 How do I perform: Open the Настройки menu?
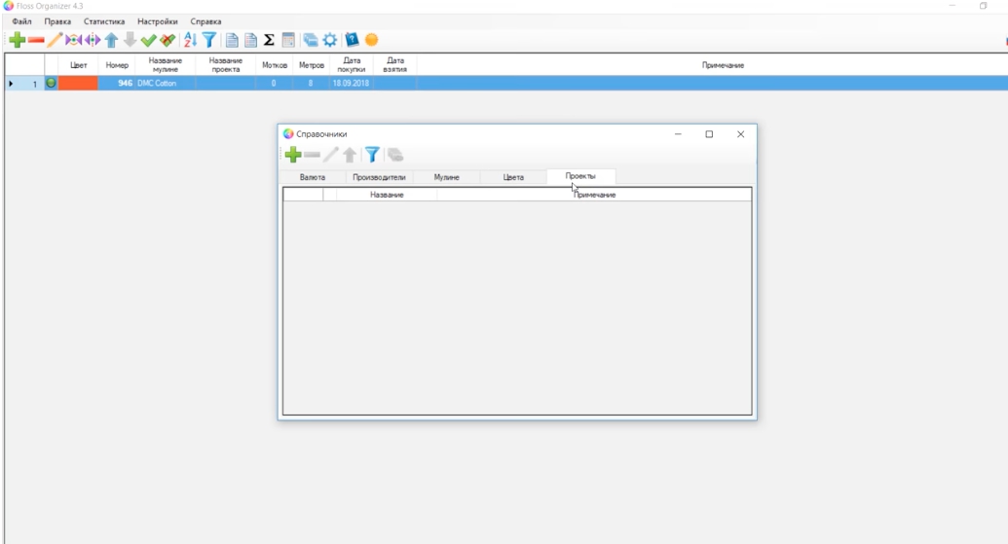(x=158, y=21)
